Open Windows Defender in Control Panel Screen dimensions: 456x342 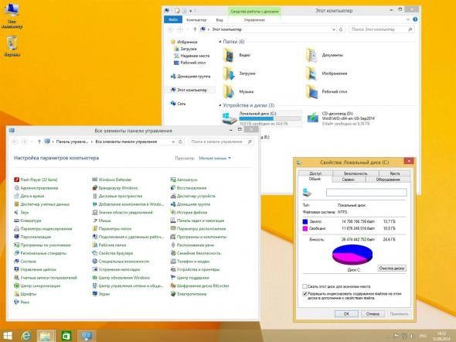pos(112,180)
